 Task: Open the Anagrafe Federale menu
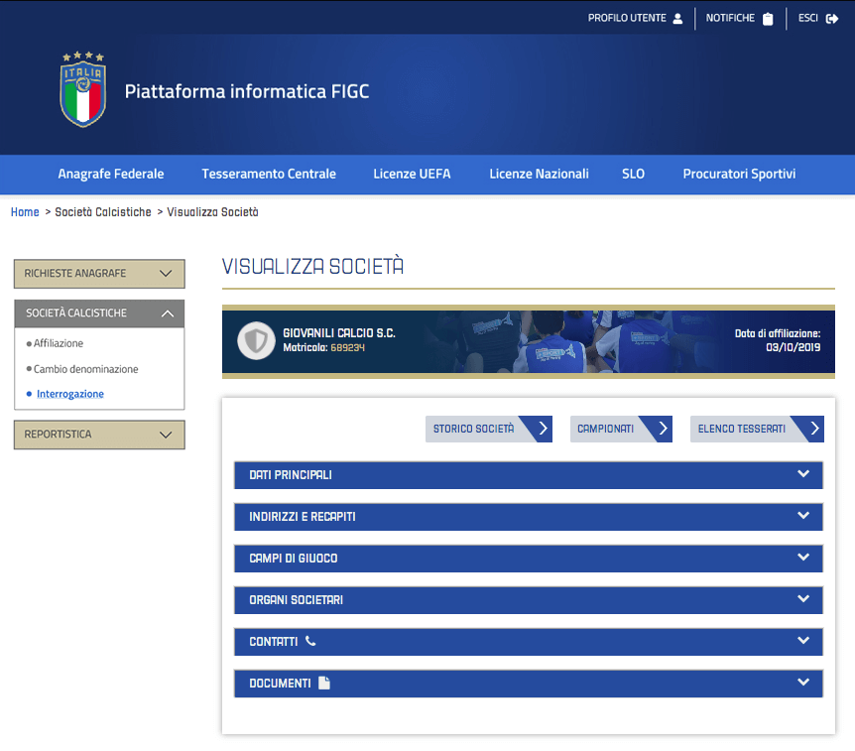[111, 174]
